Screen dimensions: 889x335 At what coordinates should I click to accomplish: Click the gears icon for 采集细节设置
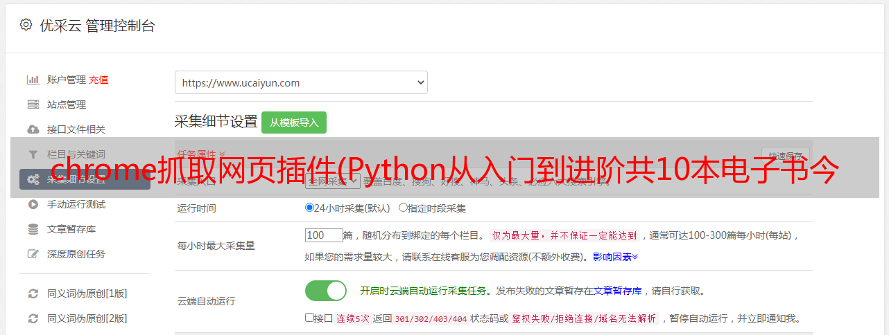tap(33, 179)
